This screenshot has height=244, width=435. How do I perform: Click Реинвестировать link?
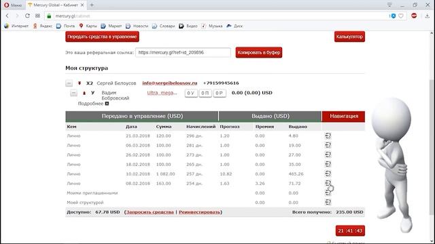tap(199, 212)
